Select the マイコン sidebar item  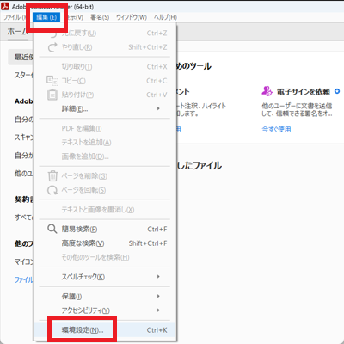click(23, 261)
